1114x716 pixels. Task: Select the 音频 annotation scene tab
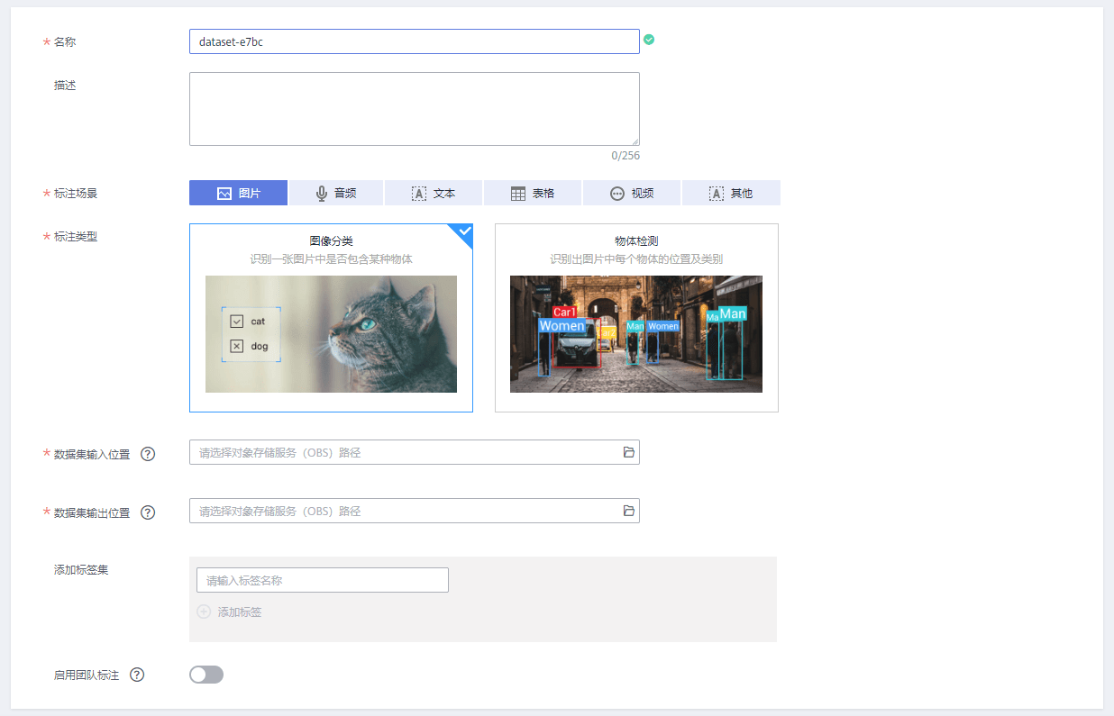click(x=336, y=193)
